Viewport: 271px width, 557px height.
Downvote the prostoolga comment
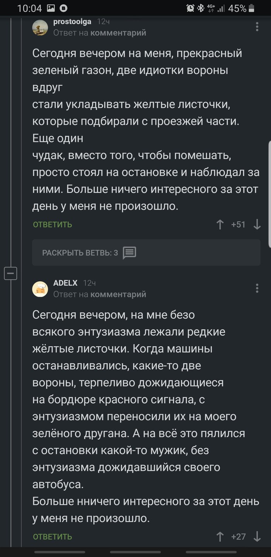coord(257,225)
